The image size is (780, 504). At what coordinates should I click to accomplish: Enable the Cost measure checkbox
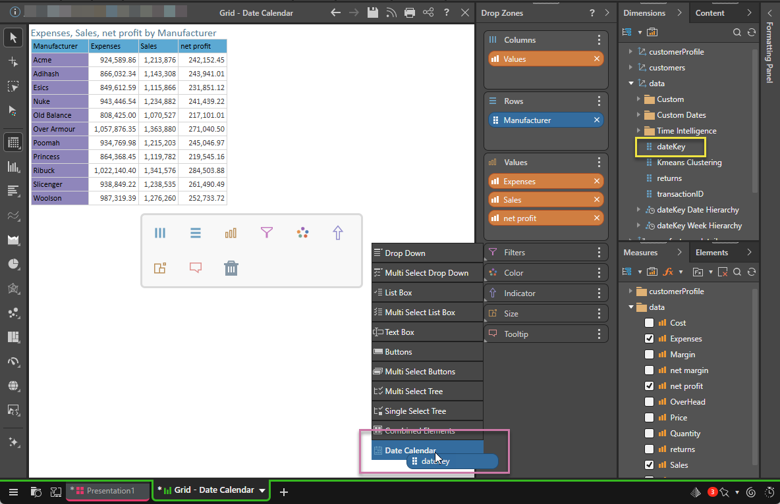click(650, 323)
